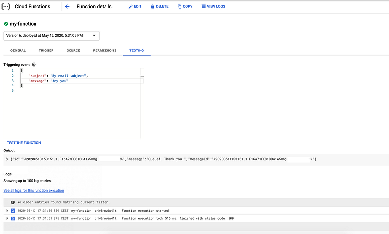Click the Cloud Functions logo icon
This screenshot has height=234, width=389.
(6, 6)
